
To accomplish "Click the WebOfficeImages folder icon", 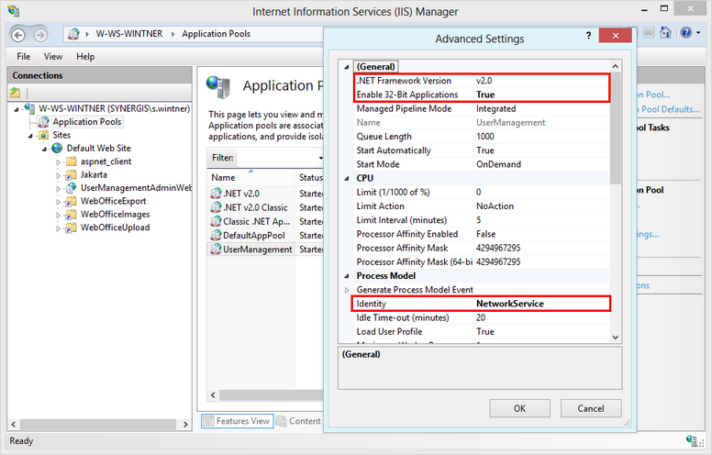I will tap(71, 215).
